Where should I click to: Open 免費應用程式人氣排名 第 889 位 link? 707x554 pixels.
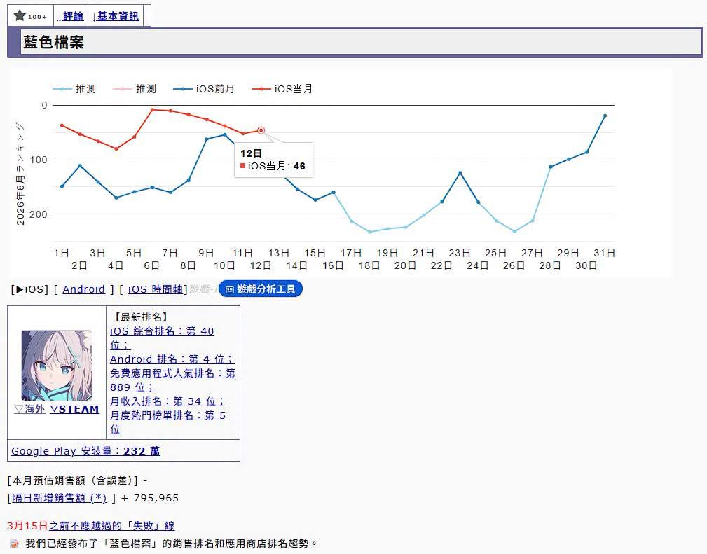[172, 380]
